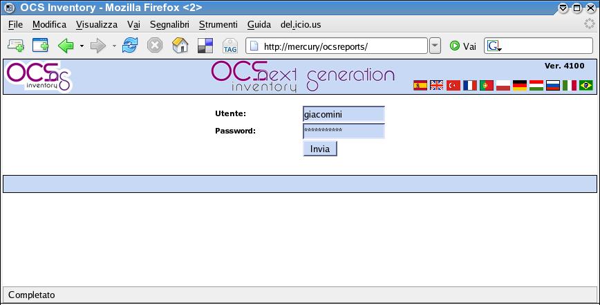Select the Spanish flag language
Viewport: 600px width, 305px height.
420,86
